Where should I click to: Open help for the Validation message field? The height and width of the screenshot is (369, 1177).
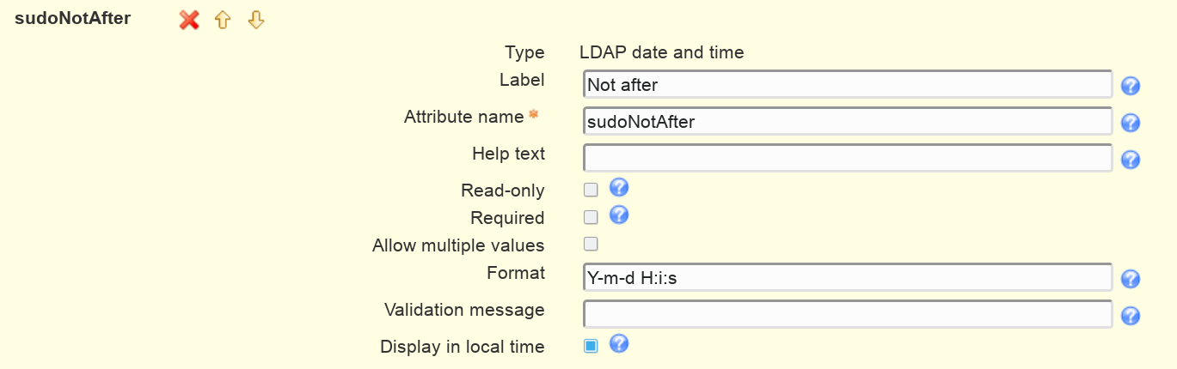pos(1131,316)
